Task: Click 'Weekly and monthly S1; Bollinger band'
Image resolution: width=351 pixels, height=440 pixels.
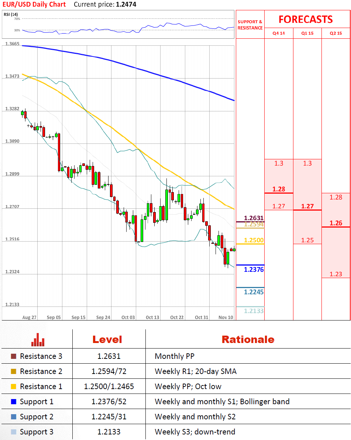Action: point(222,402)
